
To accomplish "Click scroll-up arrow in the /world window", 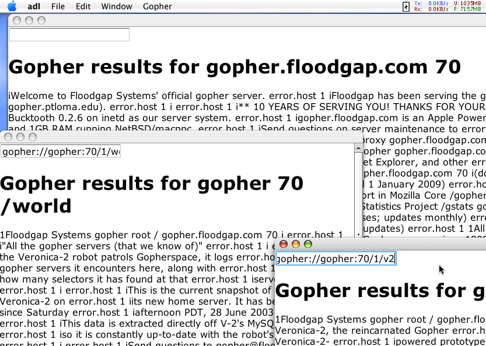I will 358,149.
